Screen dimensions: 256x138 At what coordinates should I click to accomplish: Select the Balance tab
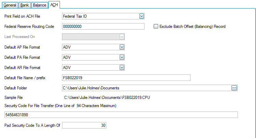tap(39, 5)
